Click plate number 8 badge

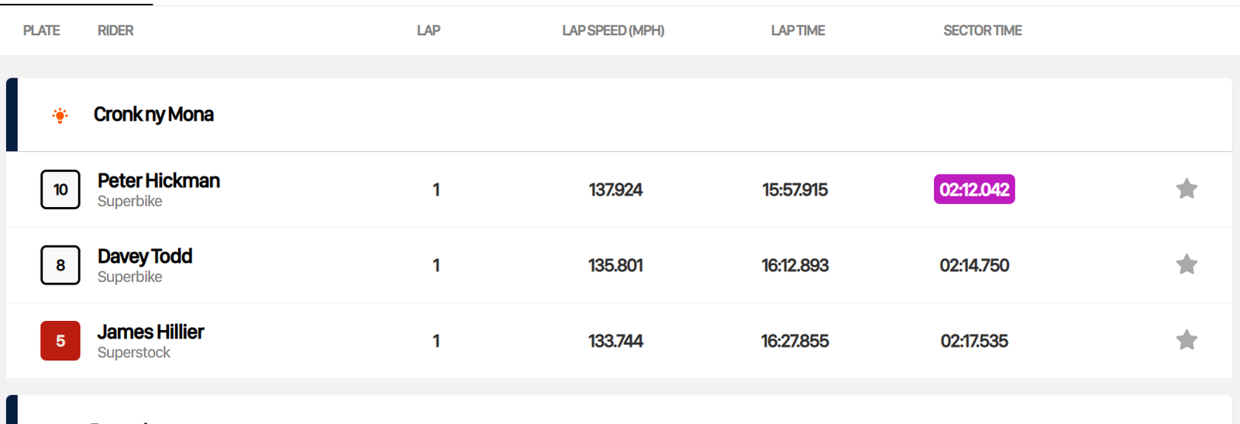tap(60, 265)
